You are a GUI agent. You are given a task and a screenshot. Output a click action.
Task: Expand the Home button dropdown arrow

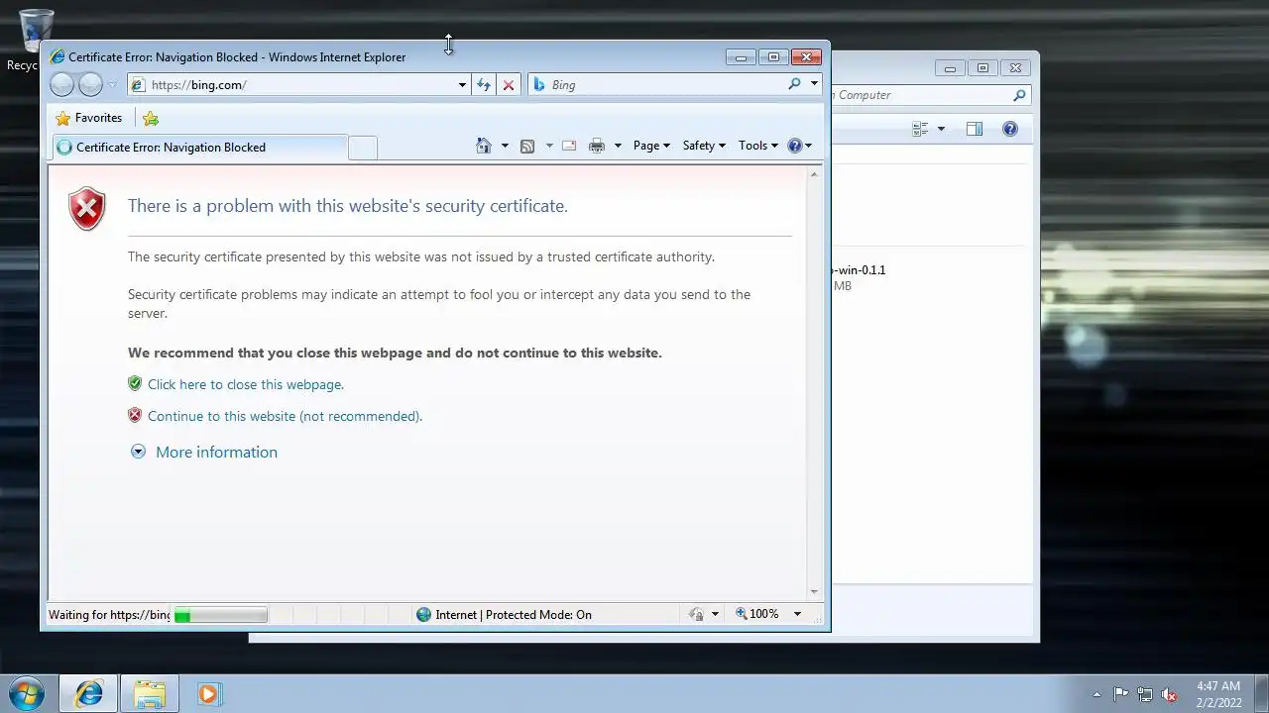click(505, 147)
